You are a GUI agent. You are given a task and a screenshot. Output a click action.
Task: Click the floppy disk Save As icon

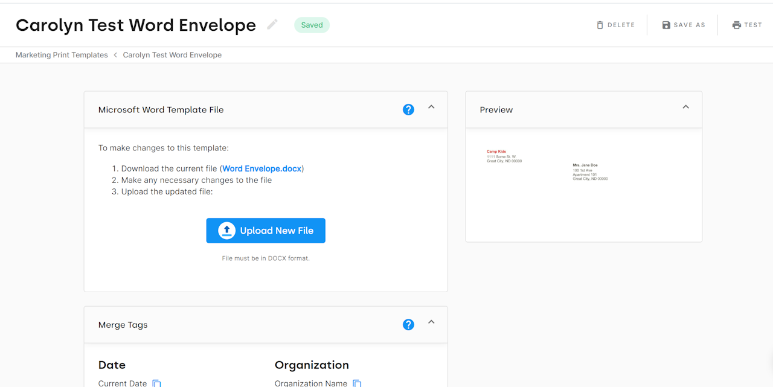tap(666, 25)
